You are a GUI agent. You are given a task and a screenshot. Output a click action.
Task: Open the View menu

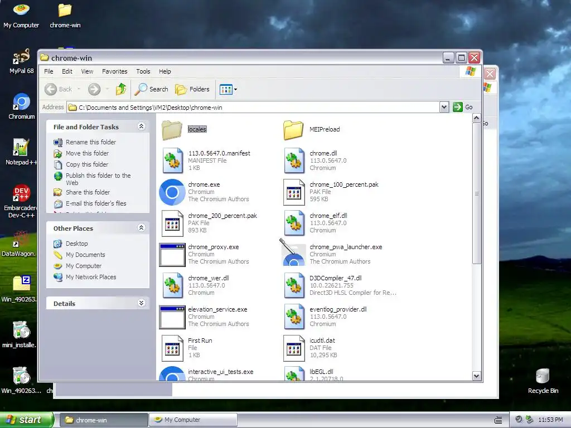click(87, 71)
